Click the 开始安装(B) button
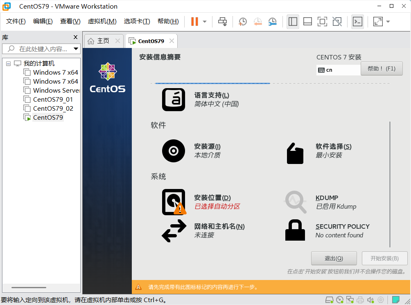411x305 pixels. coord(384,259)
